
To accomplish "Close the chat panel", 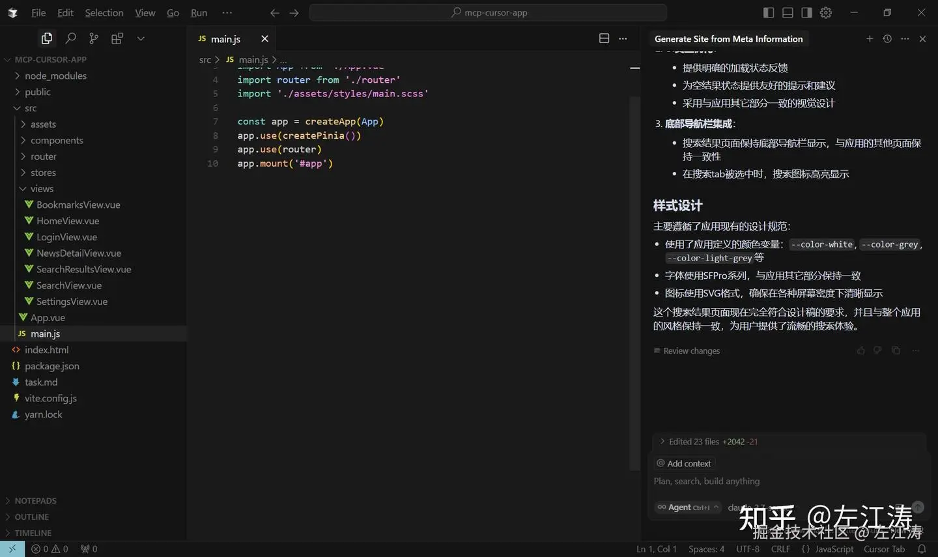I will 922,38.
